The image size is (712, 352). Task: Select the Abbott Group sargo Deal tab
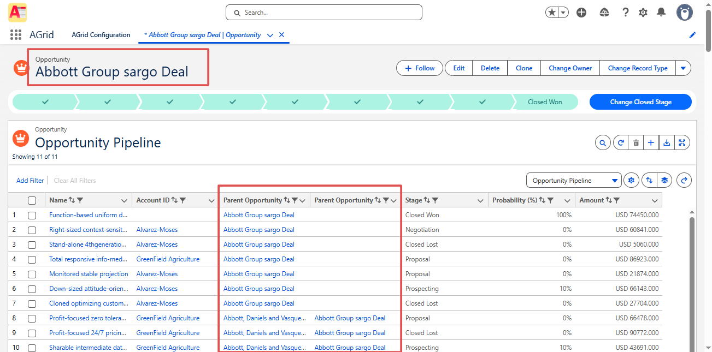click(x=203, y=35)
